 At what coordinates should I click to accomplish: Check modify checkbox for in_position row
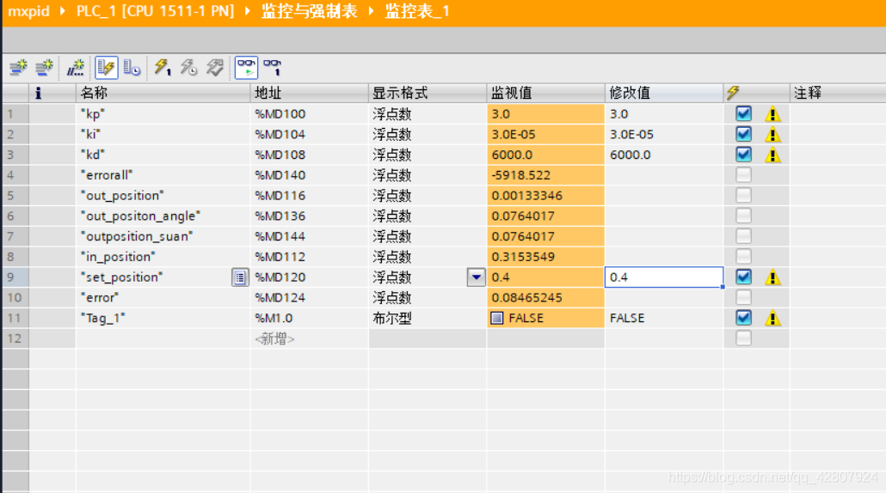743,257
